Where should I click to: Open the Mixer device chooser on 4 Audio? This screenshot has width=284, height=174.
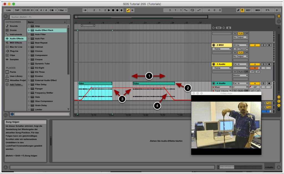(222, 87)
